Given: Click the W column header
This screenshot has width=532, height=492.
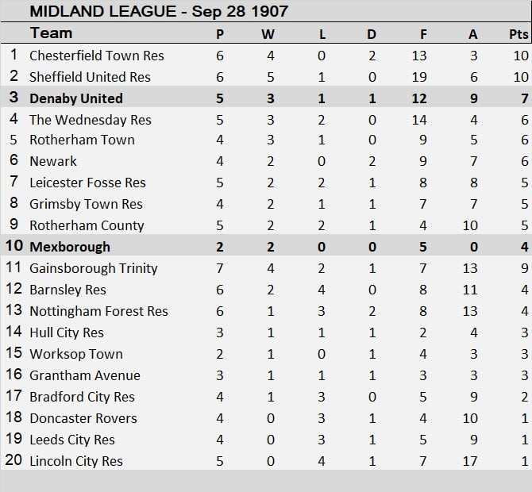Looking at the screenshot, I should (x=268, y=34).
